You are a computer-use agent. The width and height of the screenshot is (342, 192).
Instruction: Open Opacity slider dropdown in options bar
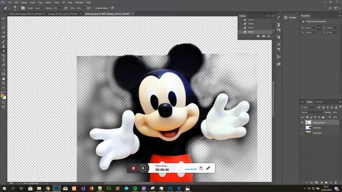coord(60,8)
